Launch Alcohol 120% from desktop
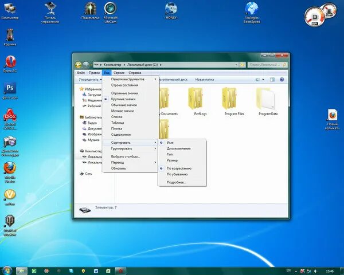 [x=10, y=119]
